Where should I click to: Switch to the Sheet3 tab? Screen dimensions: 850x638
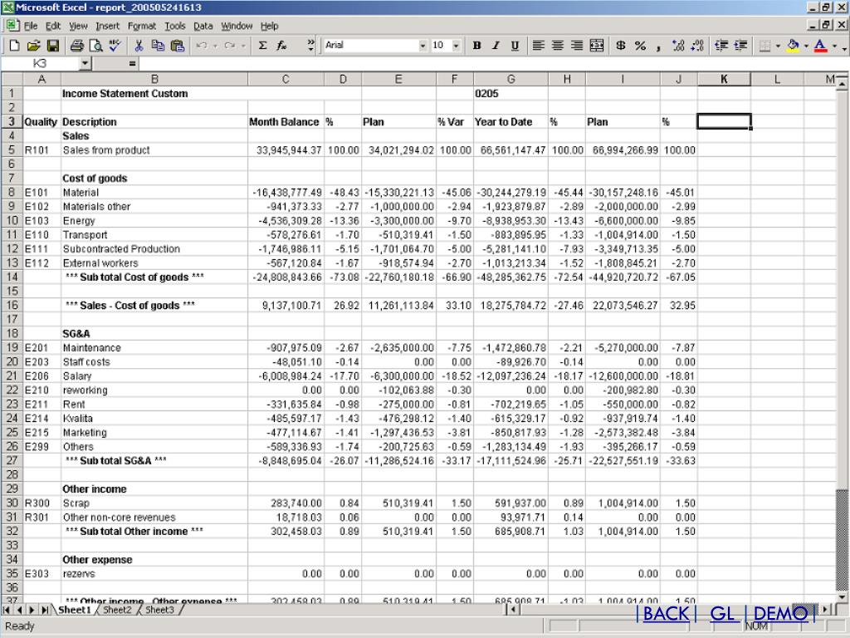click(x=159, y=610)
